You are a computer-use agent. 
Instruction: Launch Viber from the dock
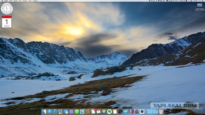(x=71, y=111)
